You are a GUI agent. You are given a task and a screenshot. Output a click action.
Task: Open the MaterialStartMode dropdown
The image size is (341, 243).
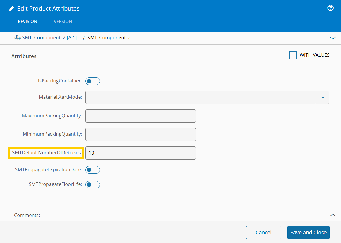[323, 98]
